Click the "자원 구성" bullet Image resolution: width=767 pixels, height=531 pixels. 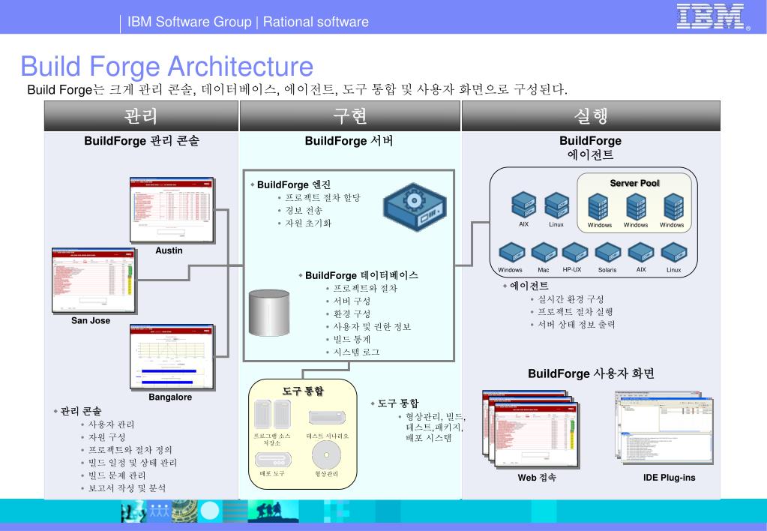coord(106,437)
